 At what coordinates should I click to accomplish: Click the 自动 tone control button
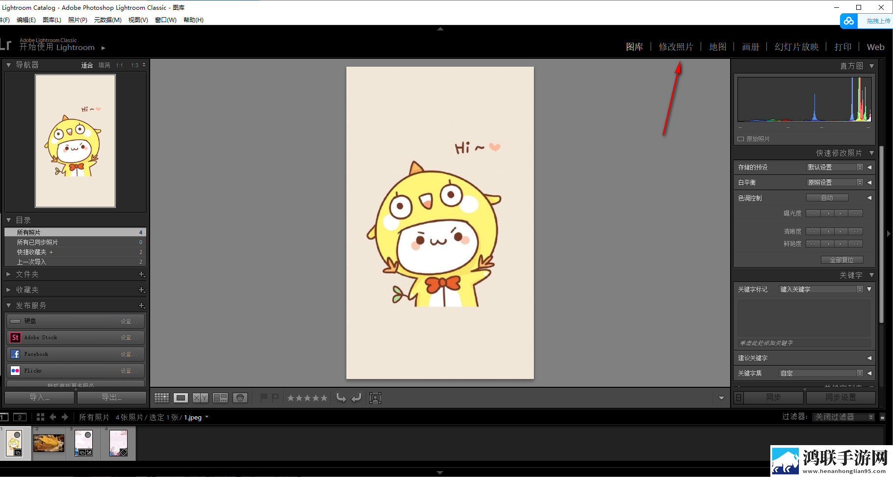[827, 198]
